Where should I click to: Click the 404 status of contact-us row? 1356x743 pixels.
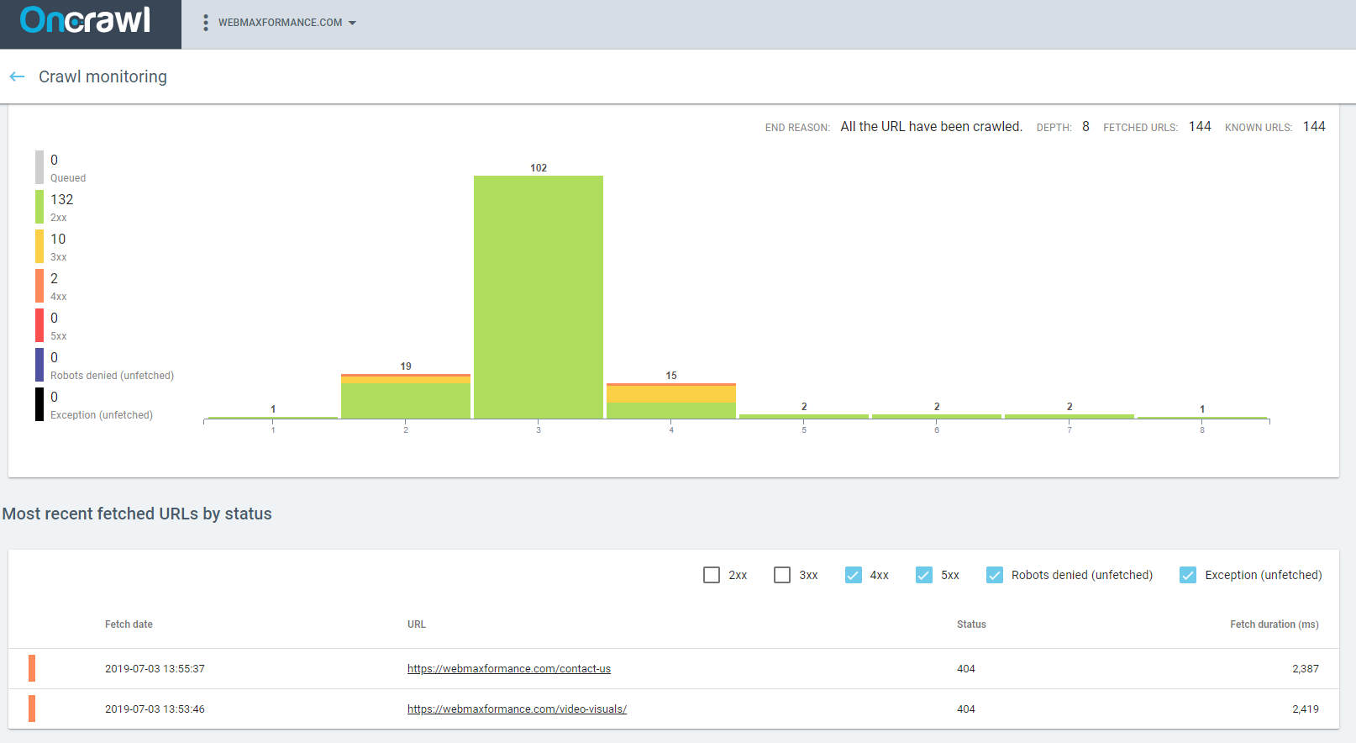[x=966, y=669]
